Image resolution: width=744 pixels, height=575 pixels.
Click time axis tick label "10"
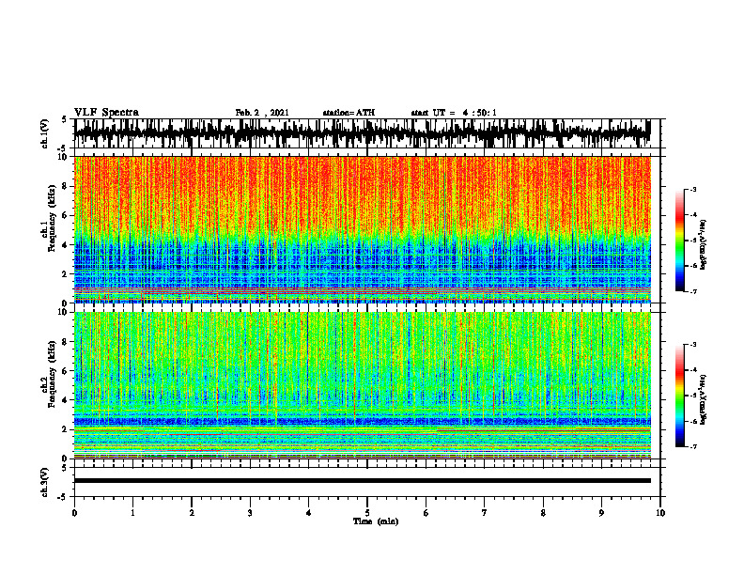[660, 513]
